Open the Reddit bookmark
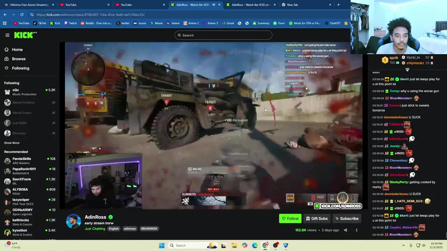The height and width of the screenshot is (251, 447). pyautogui.click(x=96, y=23)
